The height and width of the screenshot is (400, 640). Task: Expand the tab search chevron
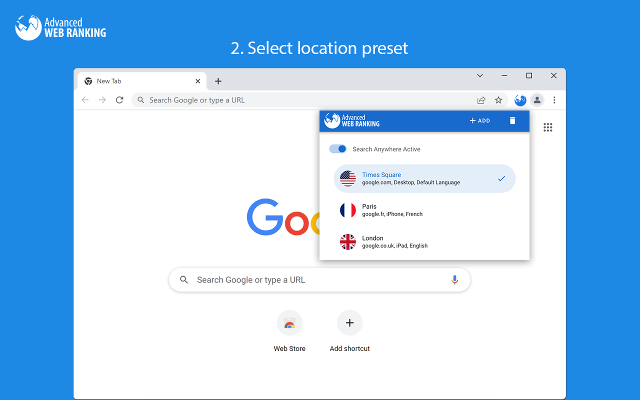pos(480,75)
